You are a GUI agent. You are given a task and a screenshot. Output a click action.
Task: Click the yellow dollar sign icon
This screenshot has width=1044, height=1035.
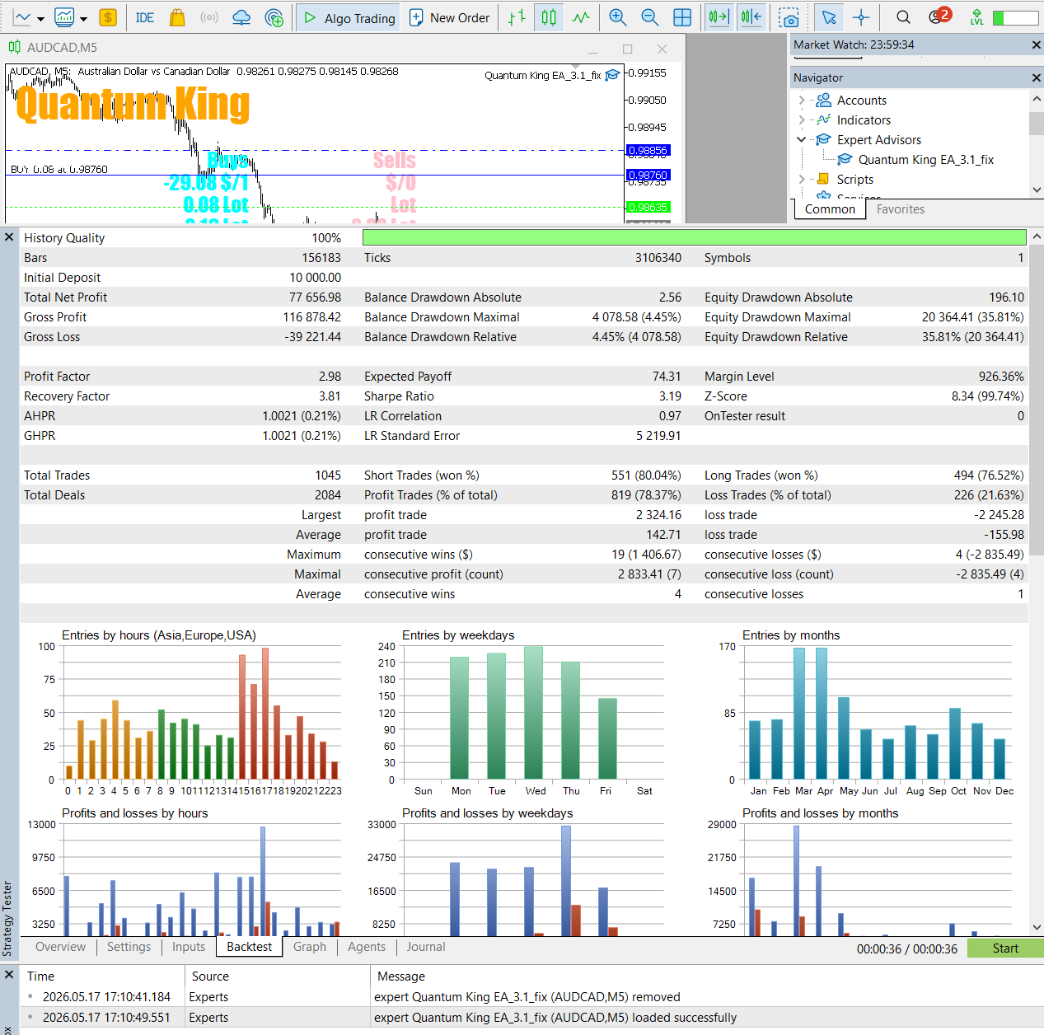coord(107,17)
